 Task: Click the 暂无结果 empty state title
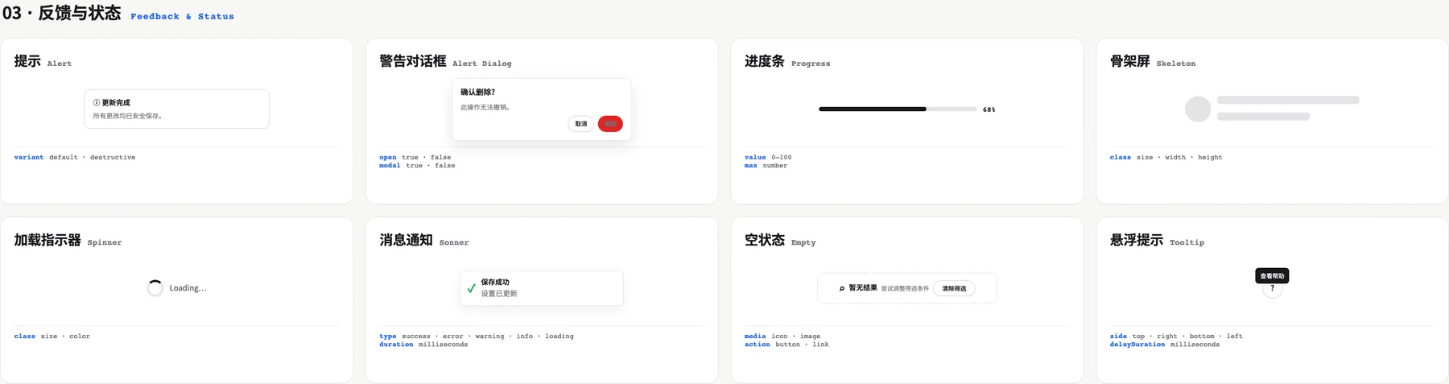tap(863, 288)
